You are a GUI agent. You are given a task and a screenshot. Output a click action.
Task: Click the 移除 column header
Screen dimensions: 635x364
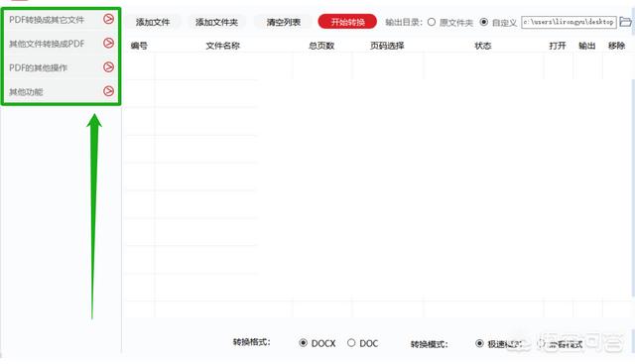click(x=616, y=46)
